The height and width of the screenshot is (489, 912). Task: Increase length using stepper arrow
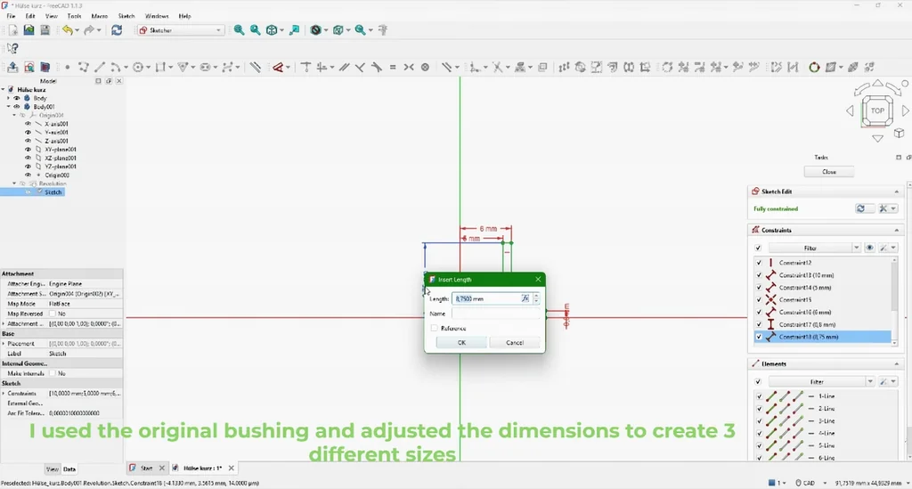(535, 296)
